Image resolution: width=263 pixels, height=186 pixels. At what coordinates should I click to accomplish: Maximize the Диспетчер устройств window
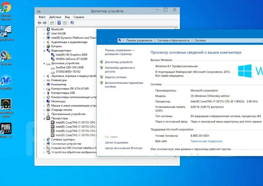[166, 10]
